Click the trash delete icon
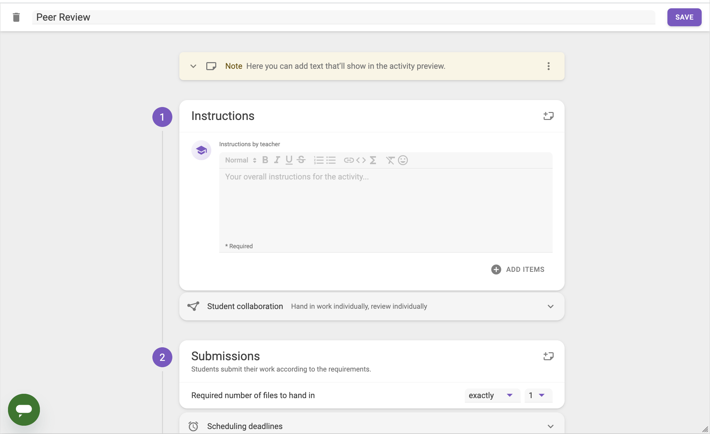The width and height of the screenshot is (710, 434). click(x=16, y=17)
